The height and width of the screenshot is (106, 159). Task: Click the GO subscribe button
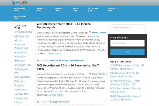[127, 52]
